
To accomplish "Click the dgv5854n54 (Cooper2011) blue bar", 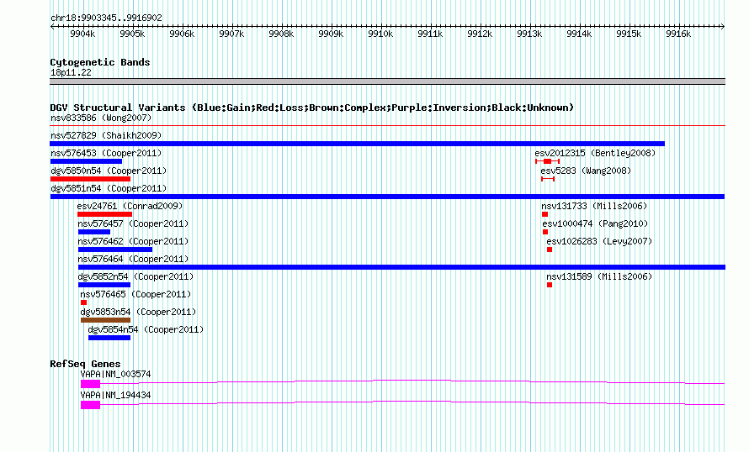I will (x=109, y=338).
